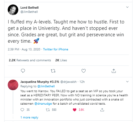Unlike Jacqueline Murphy's reply with 3.6K likes
Screen dimensions: 137x122
(x=74, y=110)
